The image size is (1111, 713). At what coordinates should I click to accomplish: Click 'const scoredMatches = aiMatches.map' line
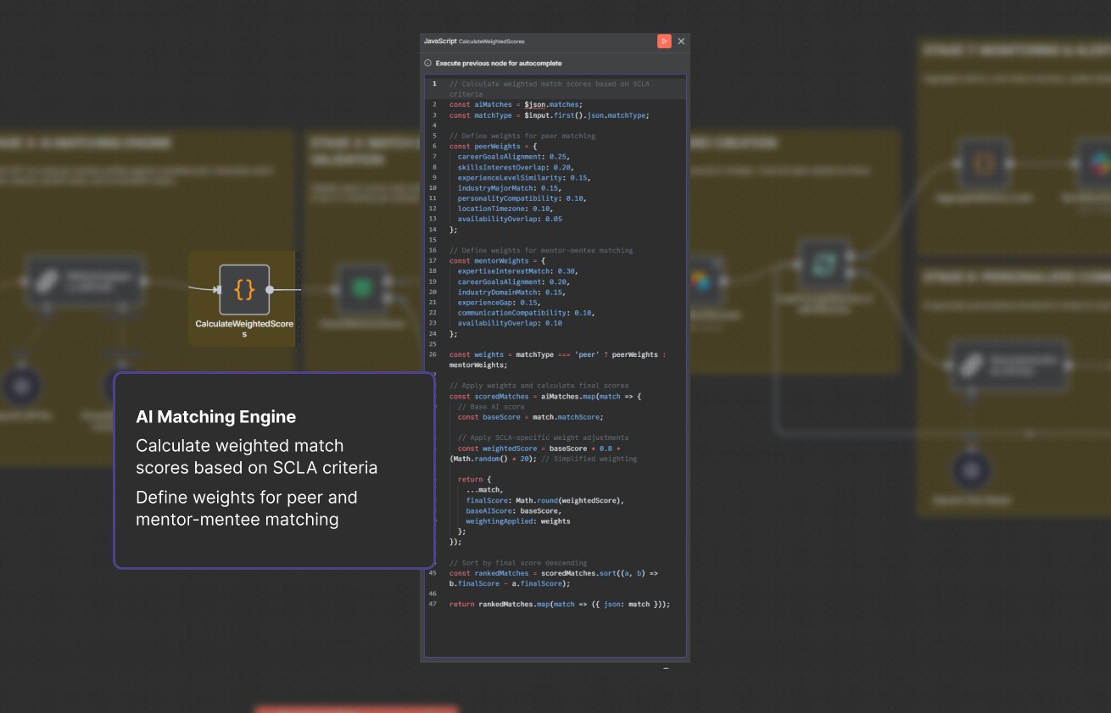tap(545, 396)
